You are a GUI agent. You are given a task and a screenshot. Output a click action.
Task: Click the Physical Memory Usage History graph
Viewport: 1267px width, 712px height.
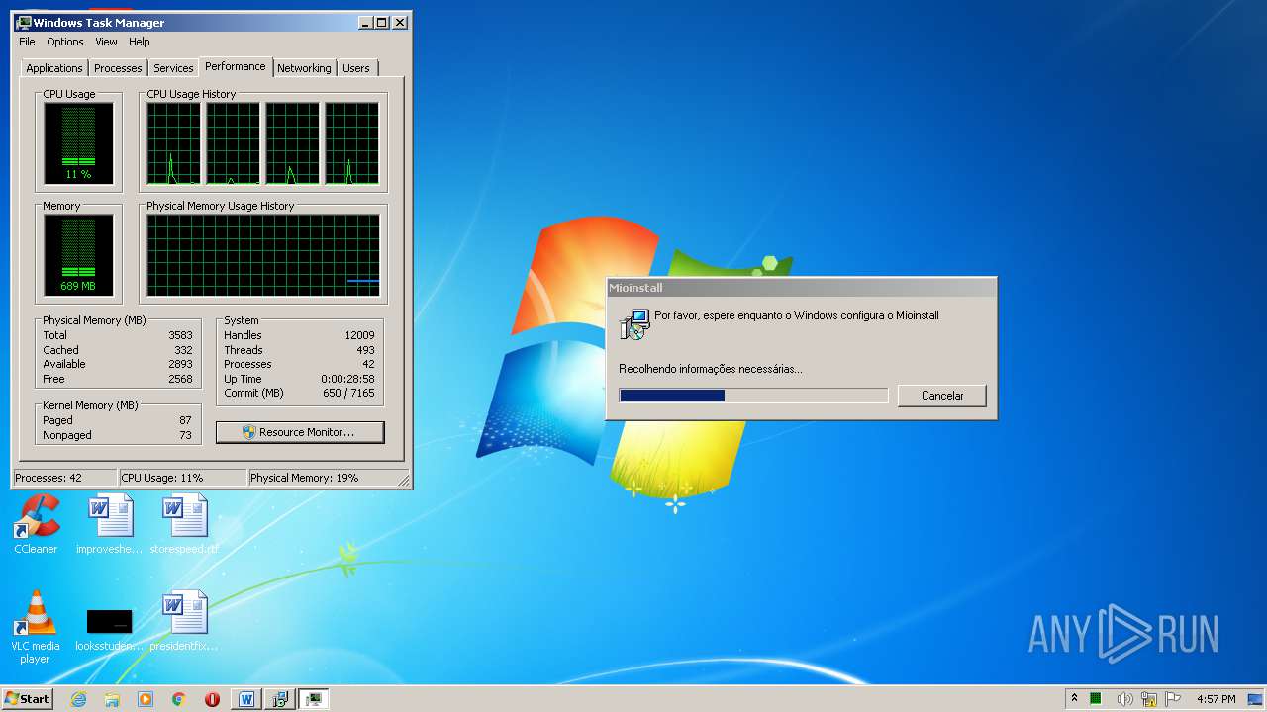(x=263, y=256)
